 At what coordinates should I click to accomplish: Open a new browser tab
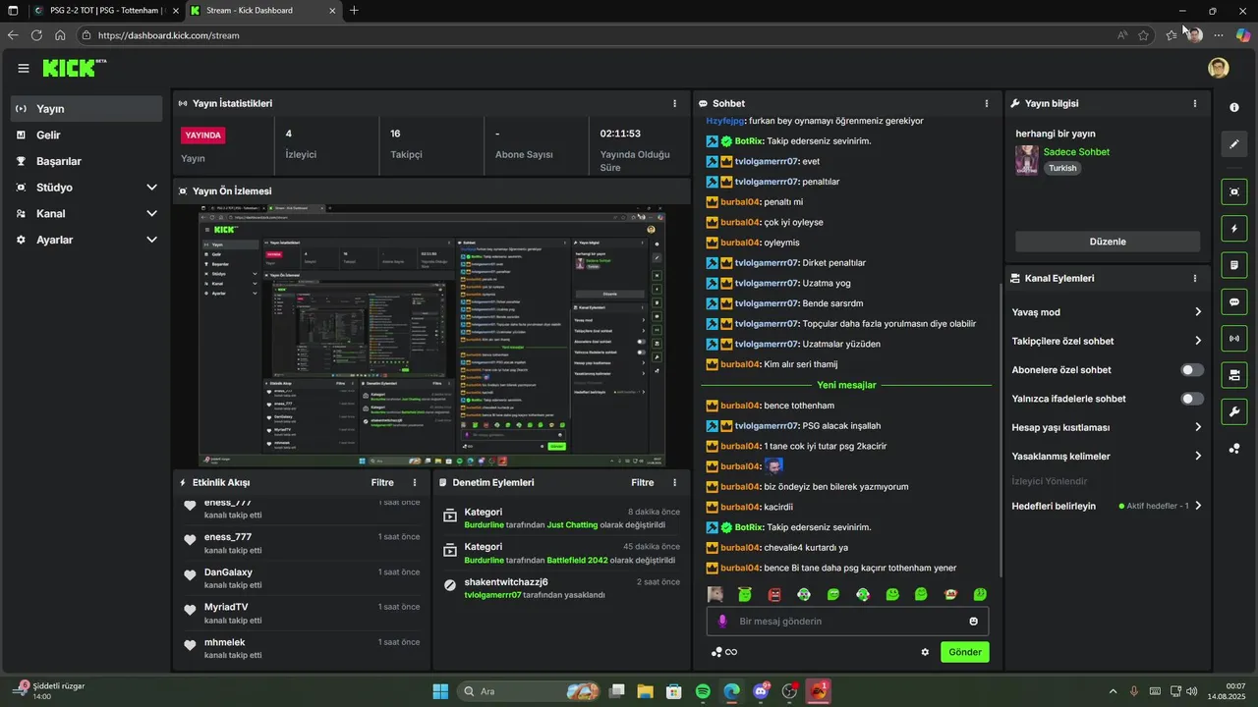coord(354,11)
